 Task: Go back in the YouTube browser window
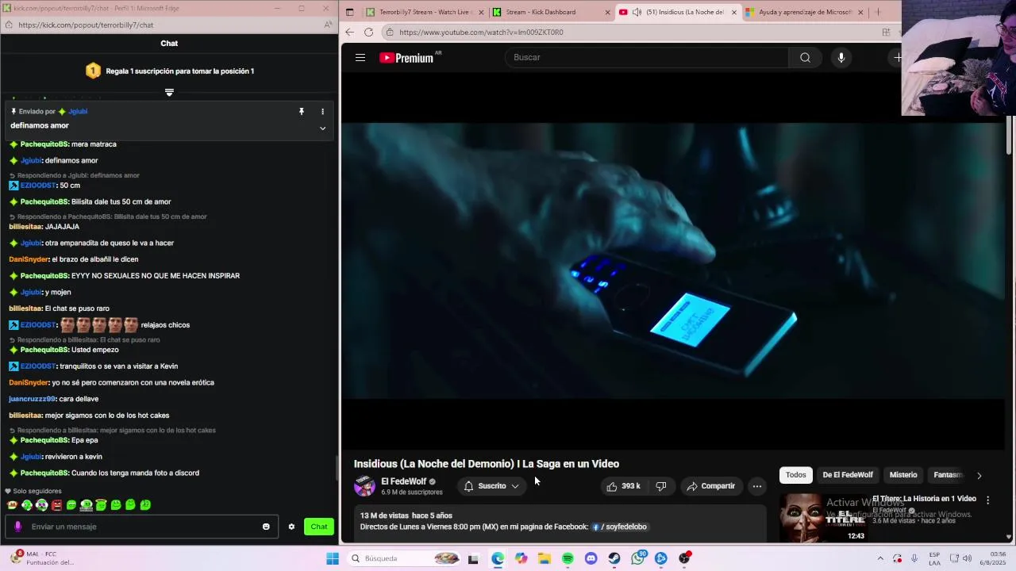tap(350, 32)
